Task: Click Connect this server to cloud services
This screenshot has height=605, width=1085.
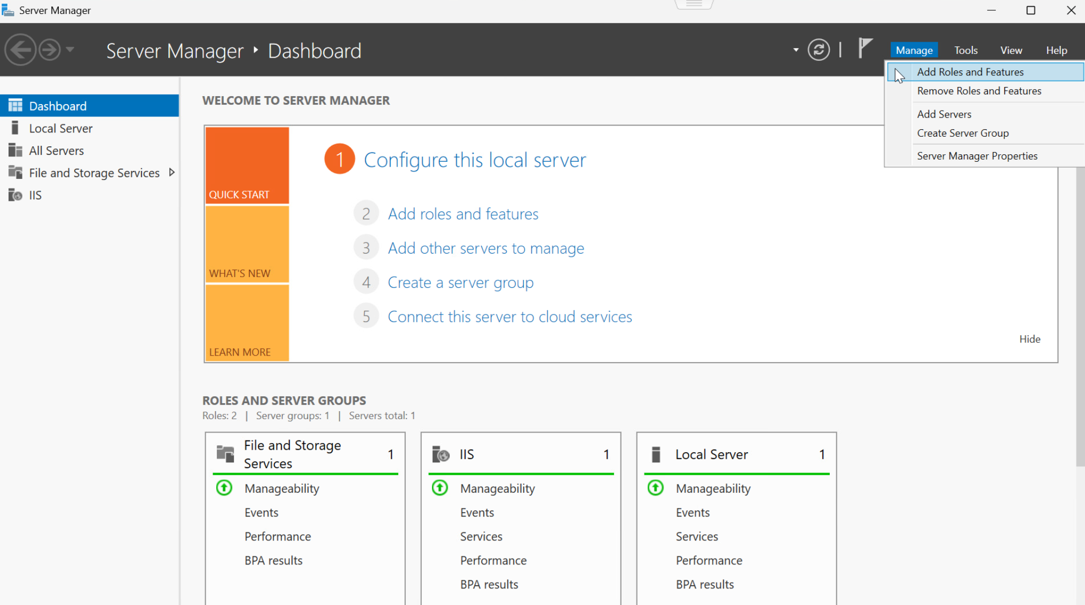Action: point(509,317)
